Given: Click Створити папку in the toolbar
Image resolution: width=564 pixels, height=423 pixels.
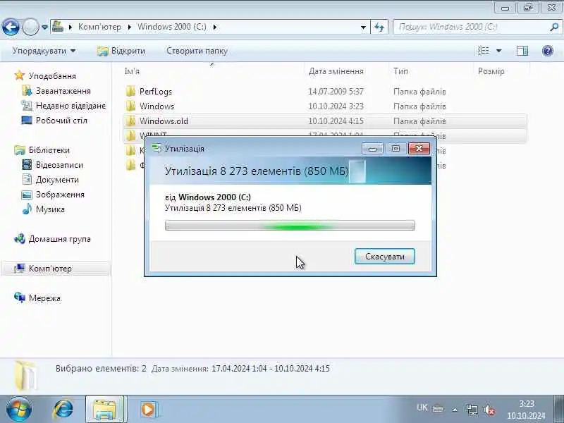Looking at the screenshot, I should coord(197,51).
